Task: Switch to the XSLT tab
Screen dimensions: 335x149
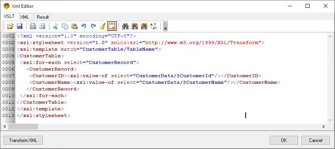Action: (x=9, y=17)
